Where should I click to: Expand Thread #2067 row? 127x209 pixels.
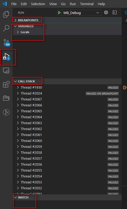(x=67, y=99)
